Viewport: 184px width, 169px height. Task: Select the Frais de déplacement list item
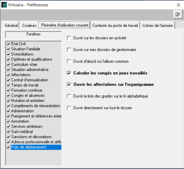tap(29, 147)
